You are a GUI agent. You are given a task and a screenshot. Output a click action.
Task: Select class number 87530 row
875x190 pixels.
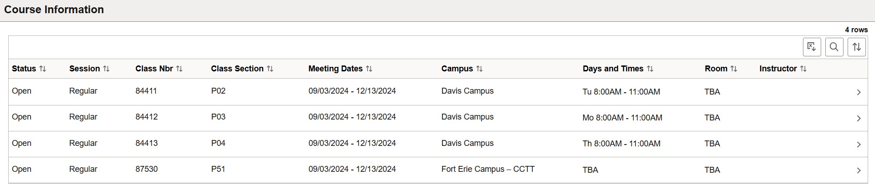146,169
